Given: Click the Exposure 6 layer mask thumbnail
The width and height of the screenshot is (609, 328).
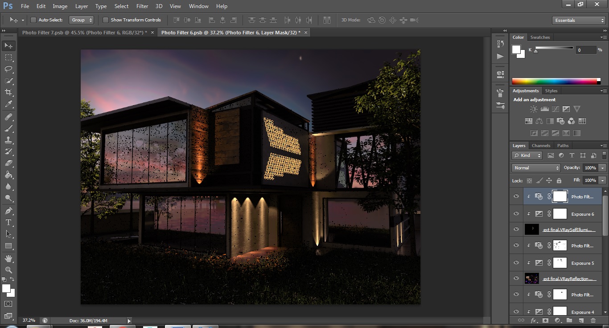Looking at the screenshot, I should point(560,214).
